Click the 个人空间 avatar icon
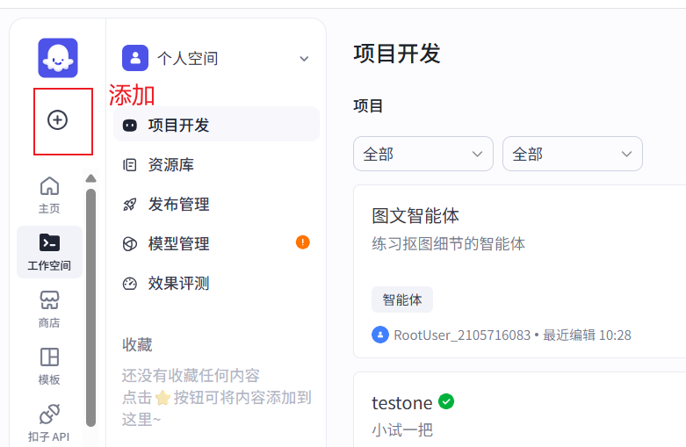The width and height of the screenshot is (686, 447). coord(135,58)
